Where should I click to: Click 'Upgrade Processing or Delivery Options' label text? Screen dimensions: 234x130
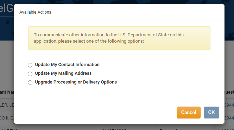pos(76,82)
